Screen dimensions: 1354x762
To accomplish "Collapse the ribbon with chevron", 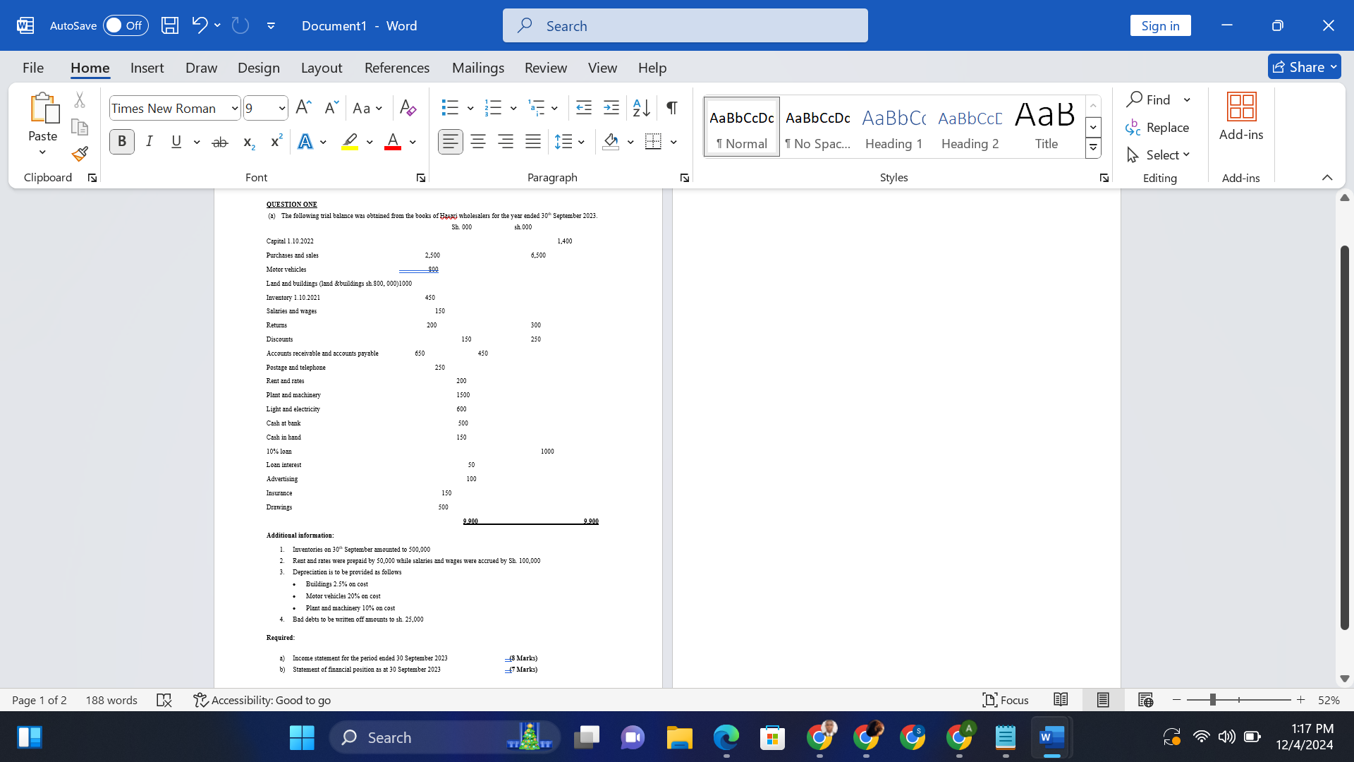I will [x=1327, y=177].
